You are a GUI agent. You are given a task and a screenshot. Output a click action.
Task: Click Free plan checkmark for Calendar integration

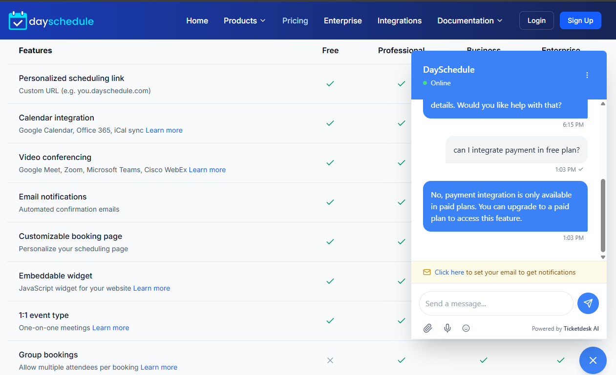(x=330, y=123)
